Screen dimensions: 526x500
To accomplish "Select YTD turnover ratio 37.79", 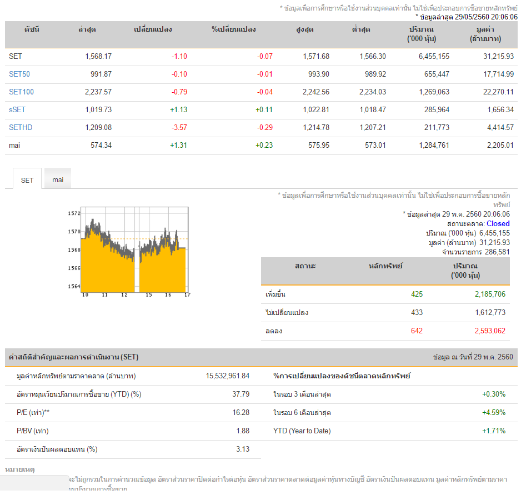I will pos(241,394).
